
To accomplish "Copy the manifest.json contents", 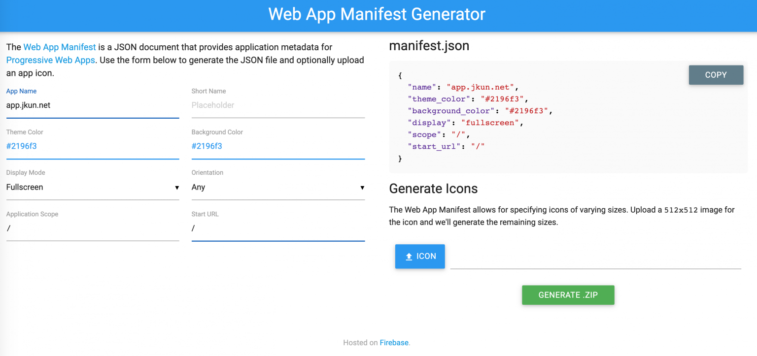I will [x=716, y=75].
